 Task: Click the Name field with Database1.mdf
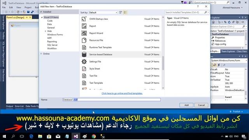point(112,100)
